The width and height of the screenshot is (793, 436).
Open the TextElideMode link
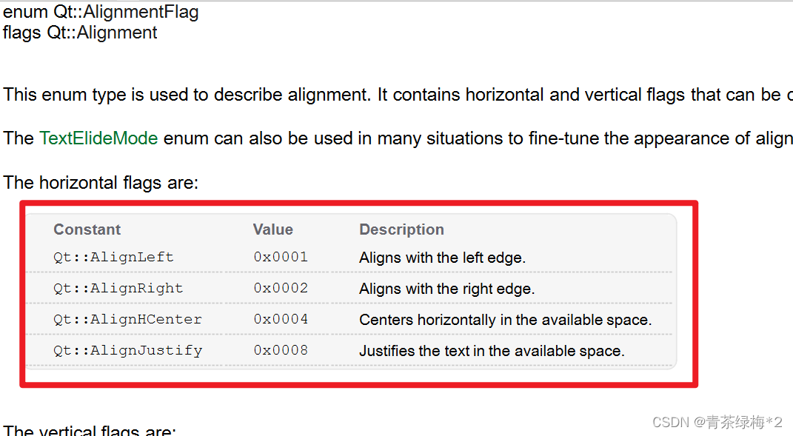pos(98,138)
